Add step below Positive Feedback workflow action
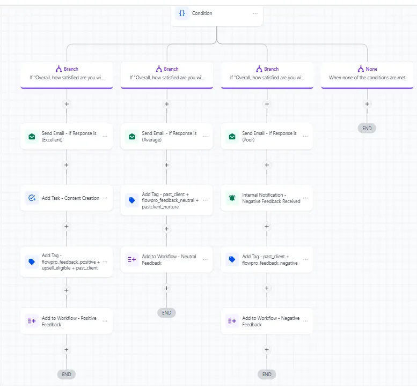The height and width of the screenshot is (389, 417). point(67,350)
